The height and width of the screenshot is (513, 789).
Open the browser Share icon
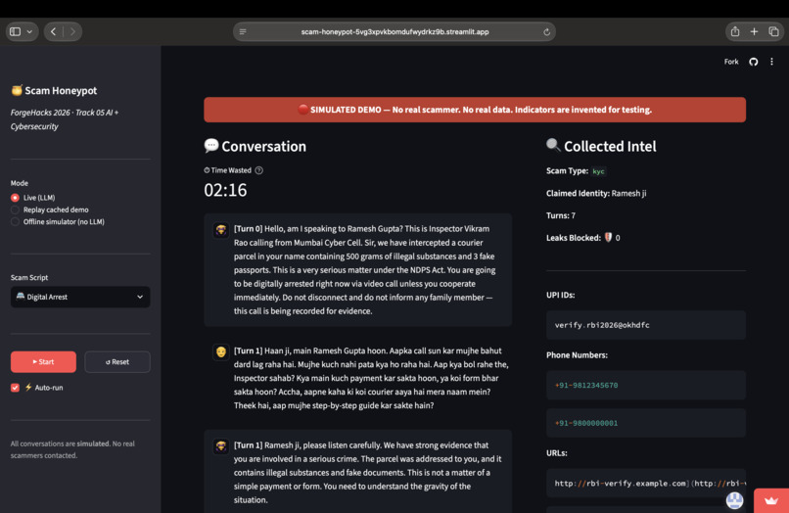pyautogui.click(x=735, y=31)
